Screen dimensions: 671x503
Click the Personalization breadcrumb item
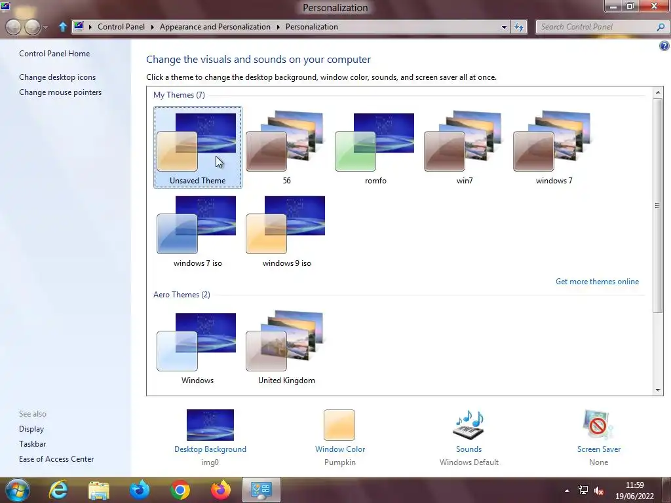[311, 26]
